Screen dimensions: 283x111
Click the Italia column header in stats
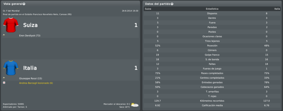277,9
